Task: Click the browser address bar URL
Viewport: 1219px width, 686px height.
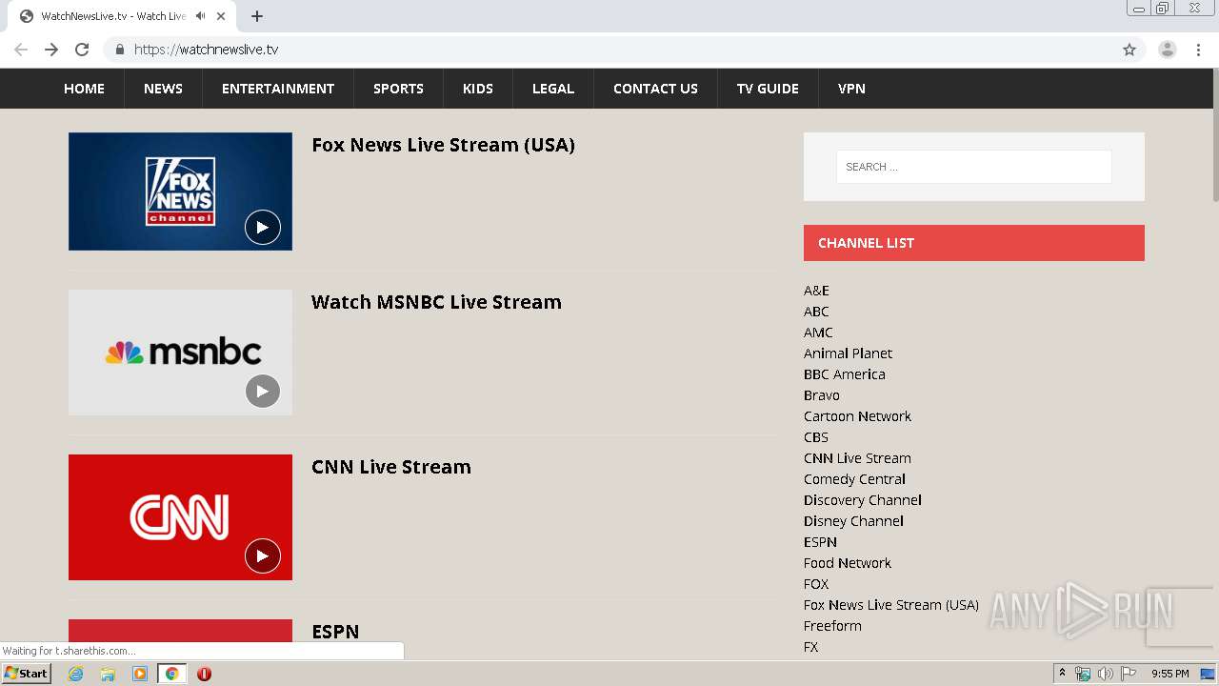Action: coord(206,50)
